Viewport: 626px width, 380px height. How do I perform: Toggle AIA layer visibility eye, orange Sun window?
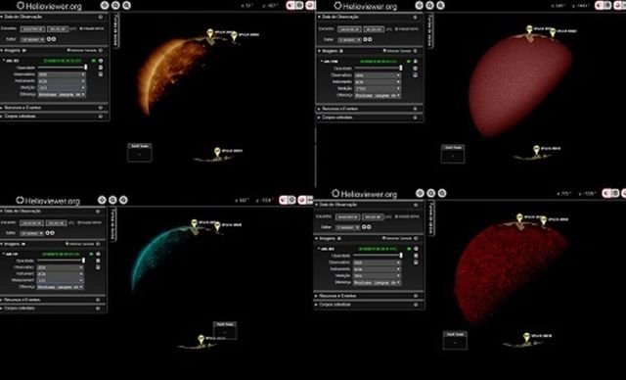(x=94, y=61)
